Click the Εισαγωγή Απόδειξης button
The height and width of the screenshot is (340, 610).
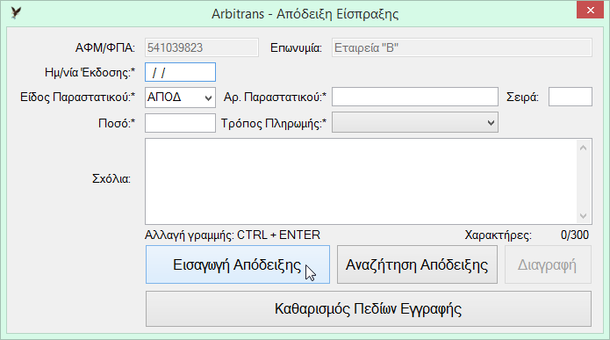pyautogui.click(x=238, y=264)
